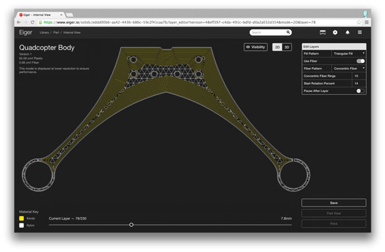Click the white Nylon color swatch
This screenshot has height=252, width=385.
click(x=21, y=225)
